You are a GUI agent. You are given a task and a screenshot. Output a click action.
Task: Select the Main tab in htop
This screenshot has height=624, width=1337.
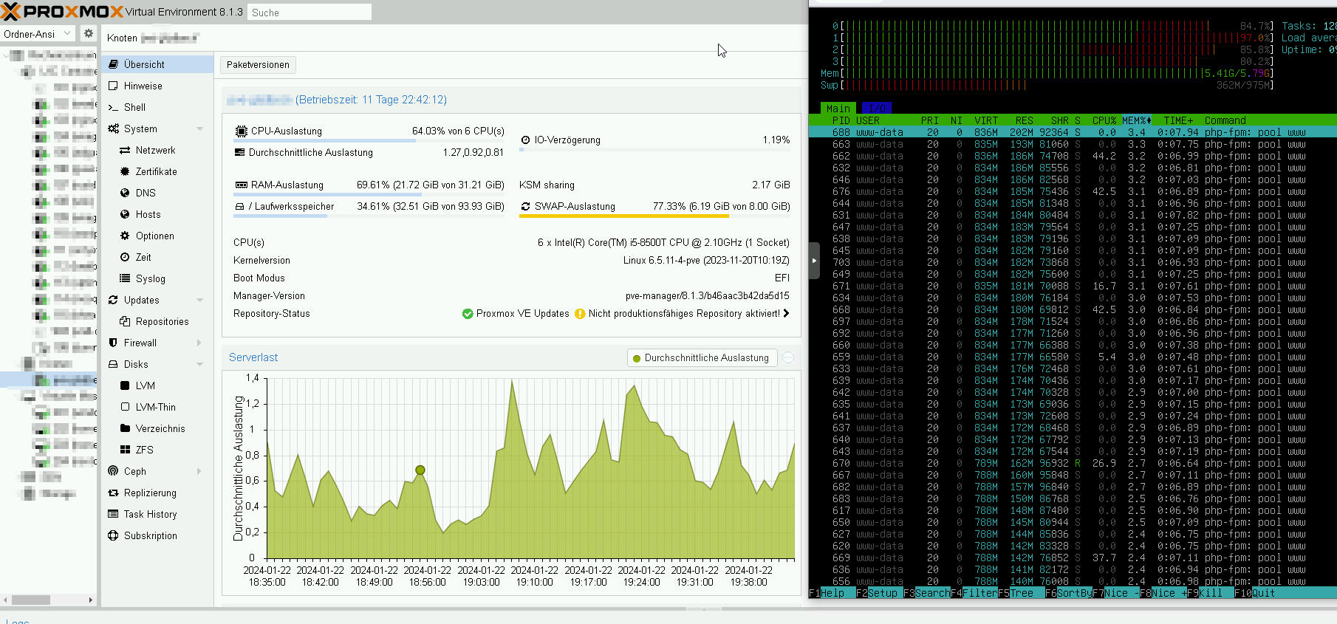[838, 108]
